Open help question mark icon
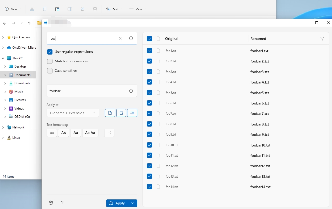The image size is (332, 209). pyautogui.click(x=62, y=203)
